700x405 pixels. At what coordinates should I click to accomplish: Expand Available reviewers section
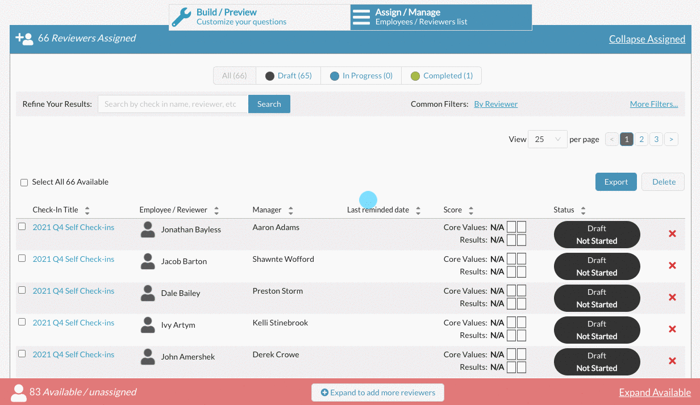(x=655, y=393)
